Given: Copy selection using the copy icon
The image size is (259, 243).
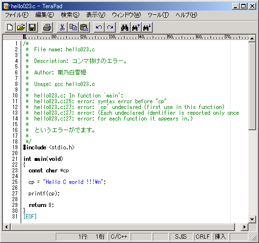Looking at the screenshot, I should click(73, 27).
